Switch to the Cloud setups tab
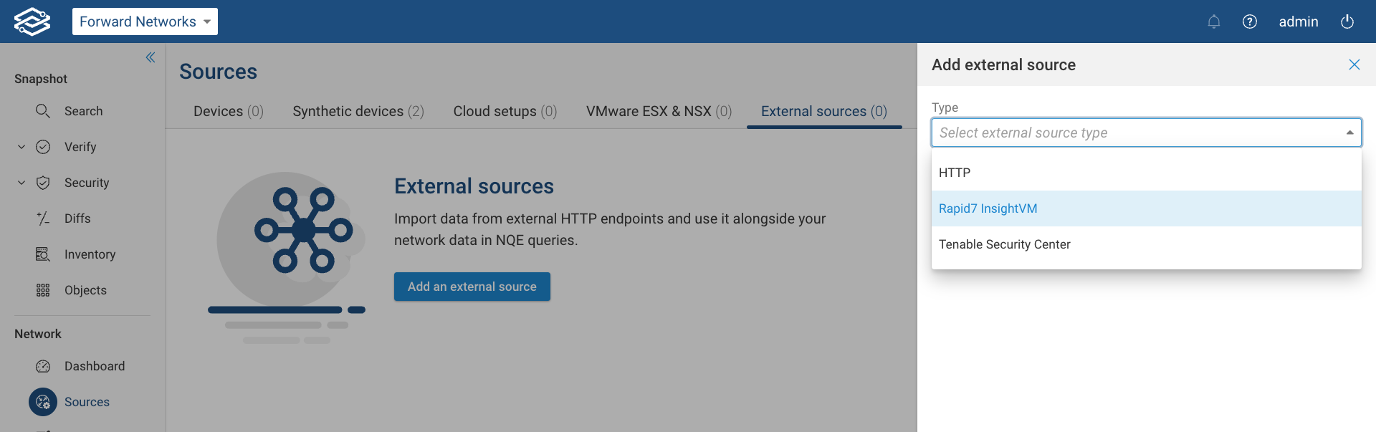 [x=505, y=111]
